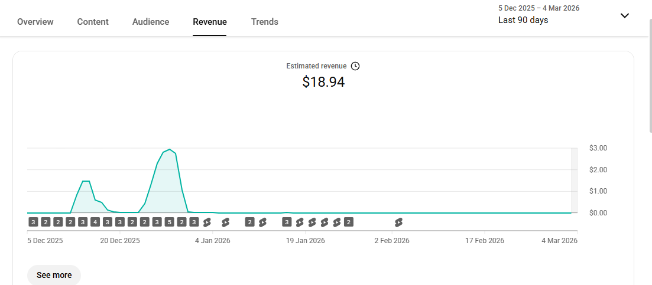
Task: Click the $18.94 estimated revenue total
Action: 323,82
